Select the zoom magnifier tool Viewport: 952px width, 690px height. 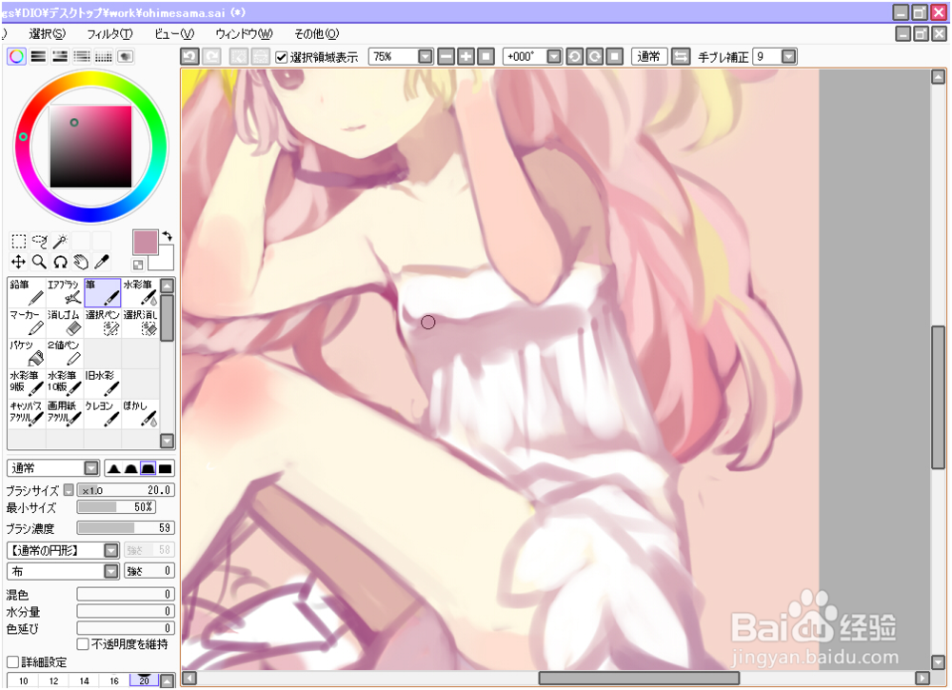coord(39,262)
